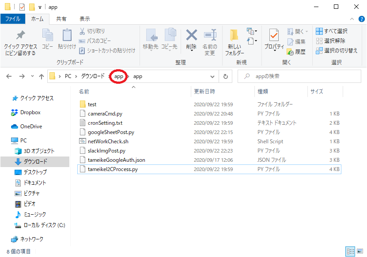Open the Delete button dropdown arrow
The image size is (367, 257).
point(191,51)
